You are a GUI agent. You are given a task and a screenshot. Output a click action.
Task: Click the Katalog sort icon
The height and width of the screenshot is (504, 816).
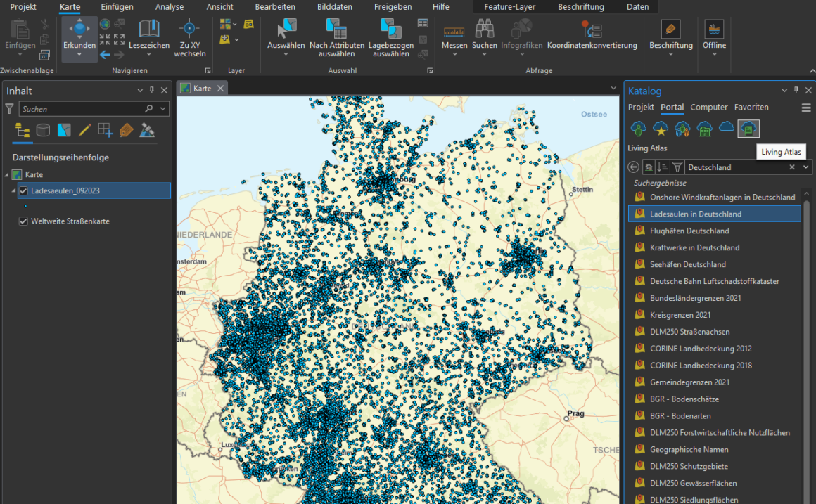click(662, 167)
